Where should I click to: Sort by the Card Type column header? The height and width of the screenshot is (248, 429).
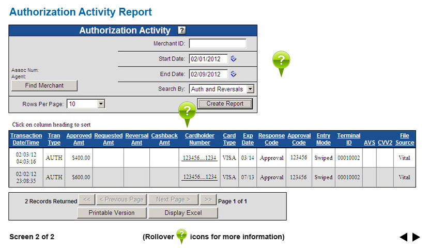(x=229, y=139)
